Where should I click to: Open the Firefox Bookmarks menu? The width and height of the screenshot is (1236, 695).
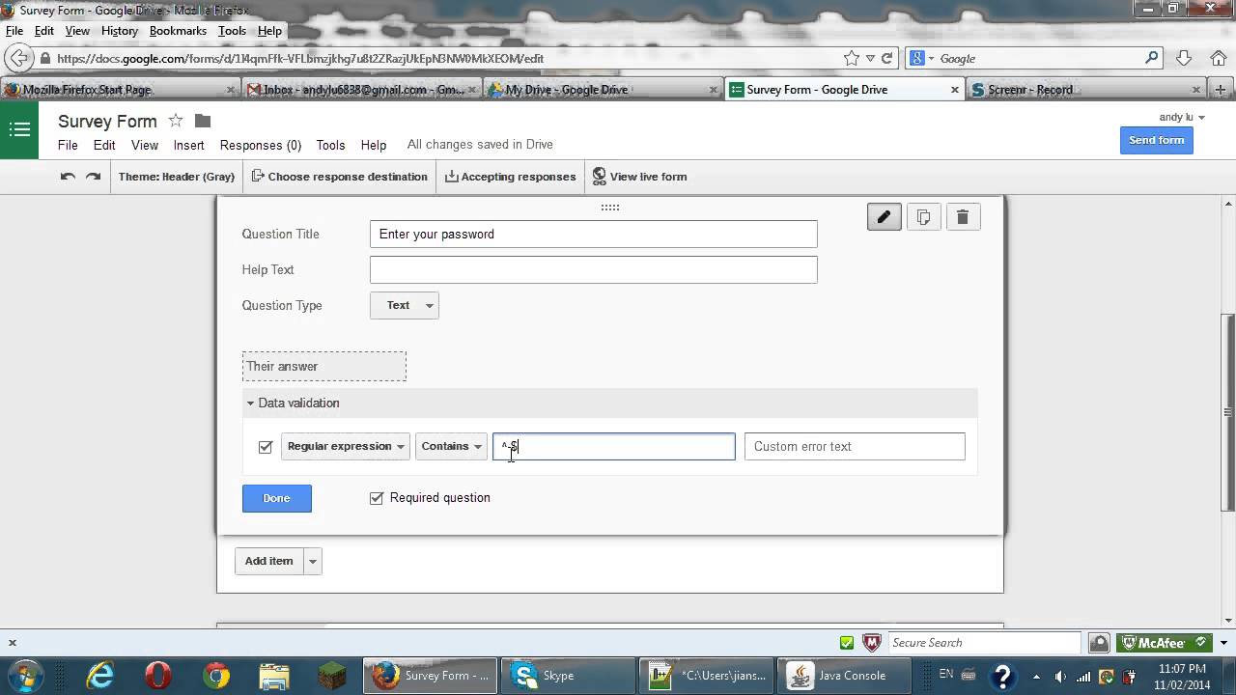click(x=178, y=31)
